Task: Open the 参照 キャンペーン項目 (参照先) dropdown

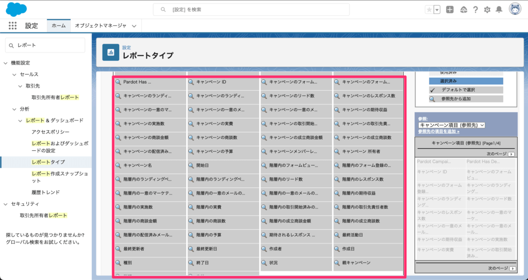Action: [452, 125]
